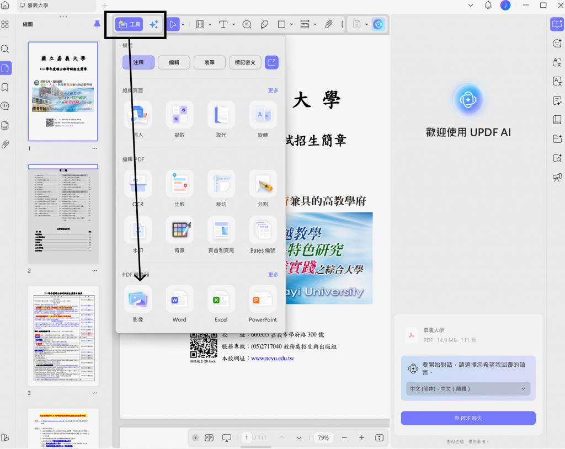This screenshot has width=565, height=449.
Task: Switch to 表單 mode
Action: (210, 62)
